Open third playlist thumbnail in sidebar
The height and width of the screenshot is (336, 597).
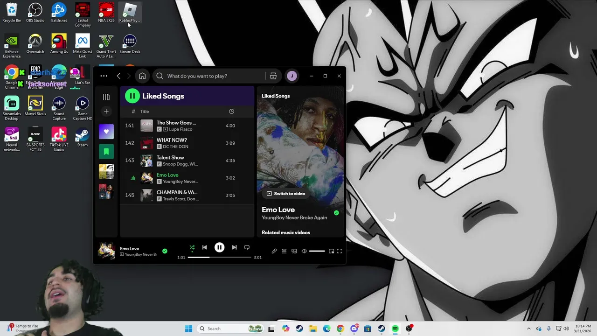point(106,172)
